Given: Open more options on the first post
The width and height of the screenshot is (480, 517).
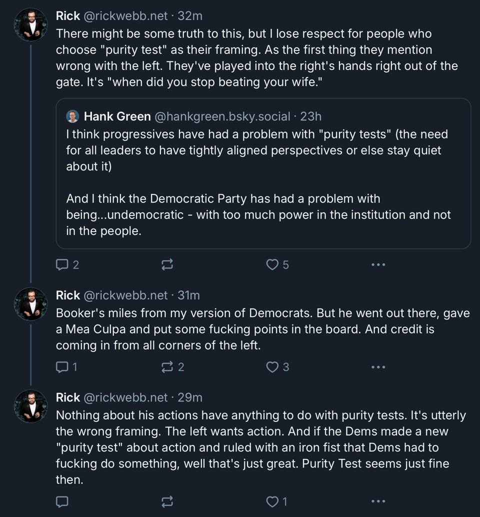Looking at the screenshot, I should 378,264.
